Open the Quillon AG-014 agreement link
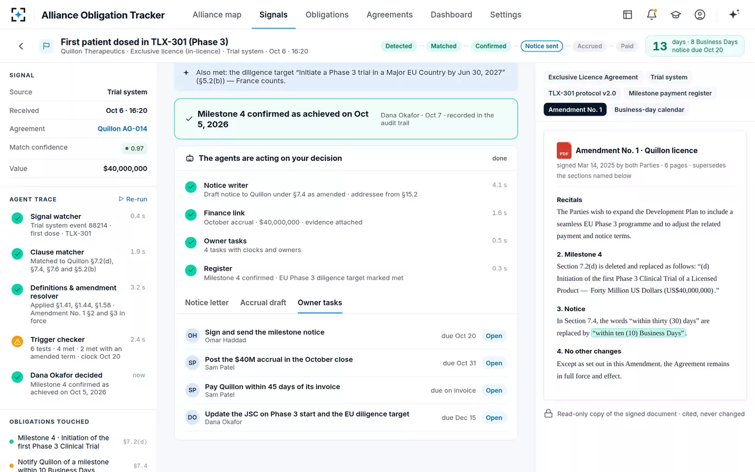Image resolution: width=755 pixels, height=472 pixels. (122, 128)
